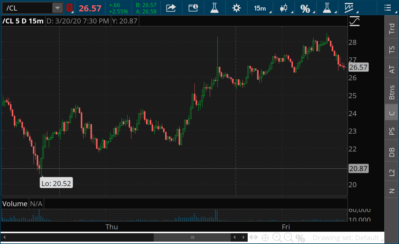Viewport: 399px width, 244px height.
Task: Open the percent icon in the top toolbar
Action: tap(306, 8)
